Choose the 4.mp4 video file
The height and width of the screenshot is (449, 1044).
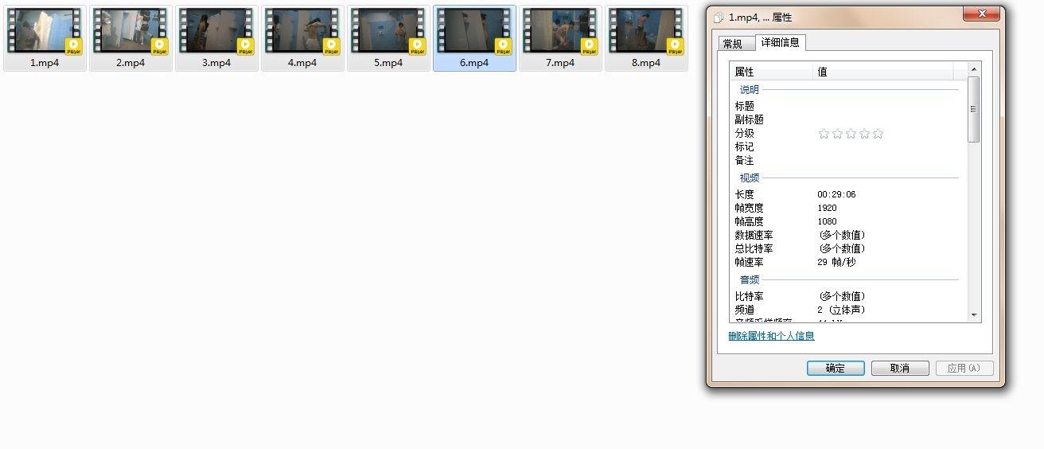302,33
